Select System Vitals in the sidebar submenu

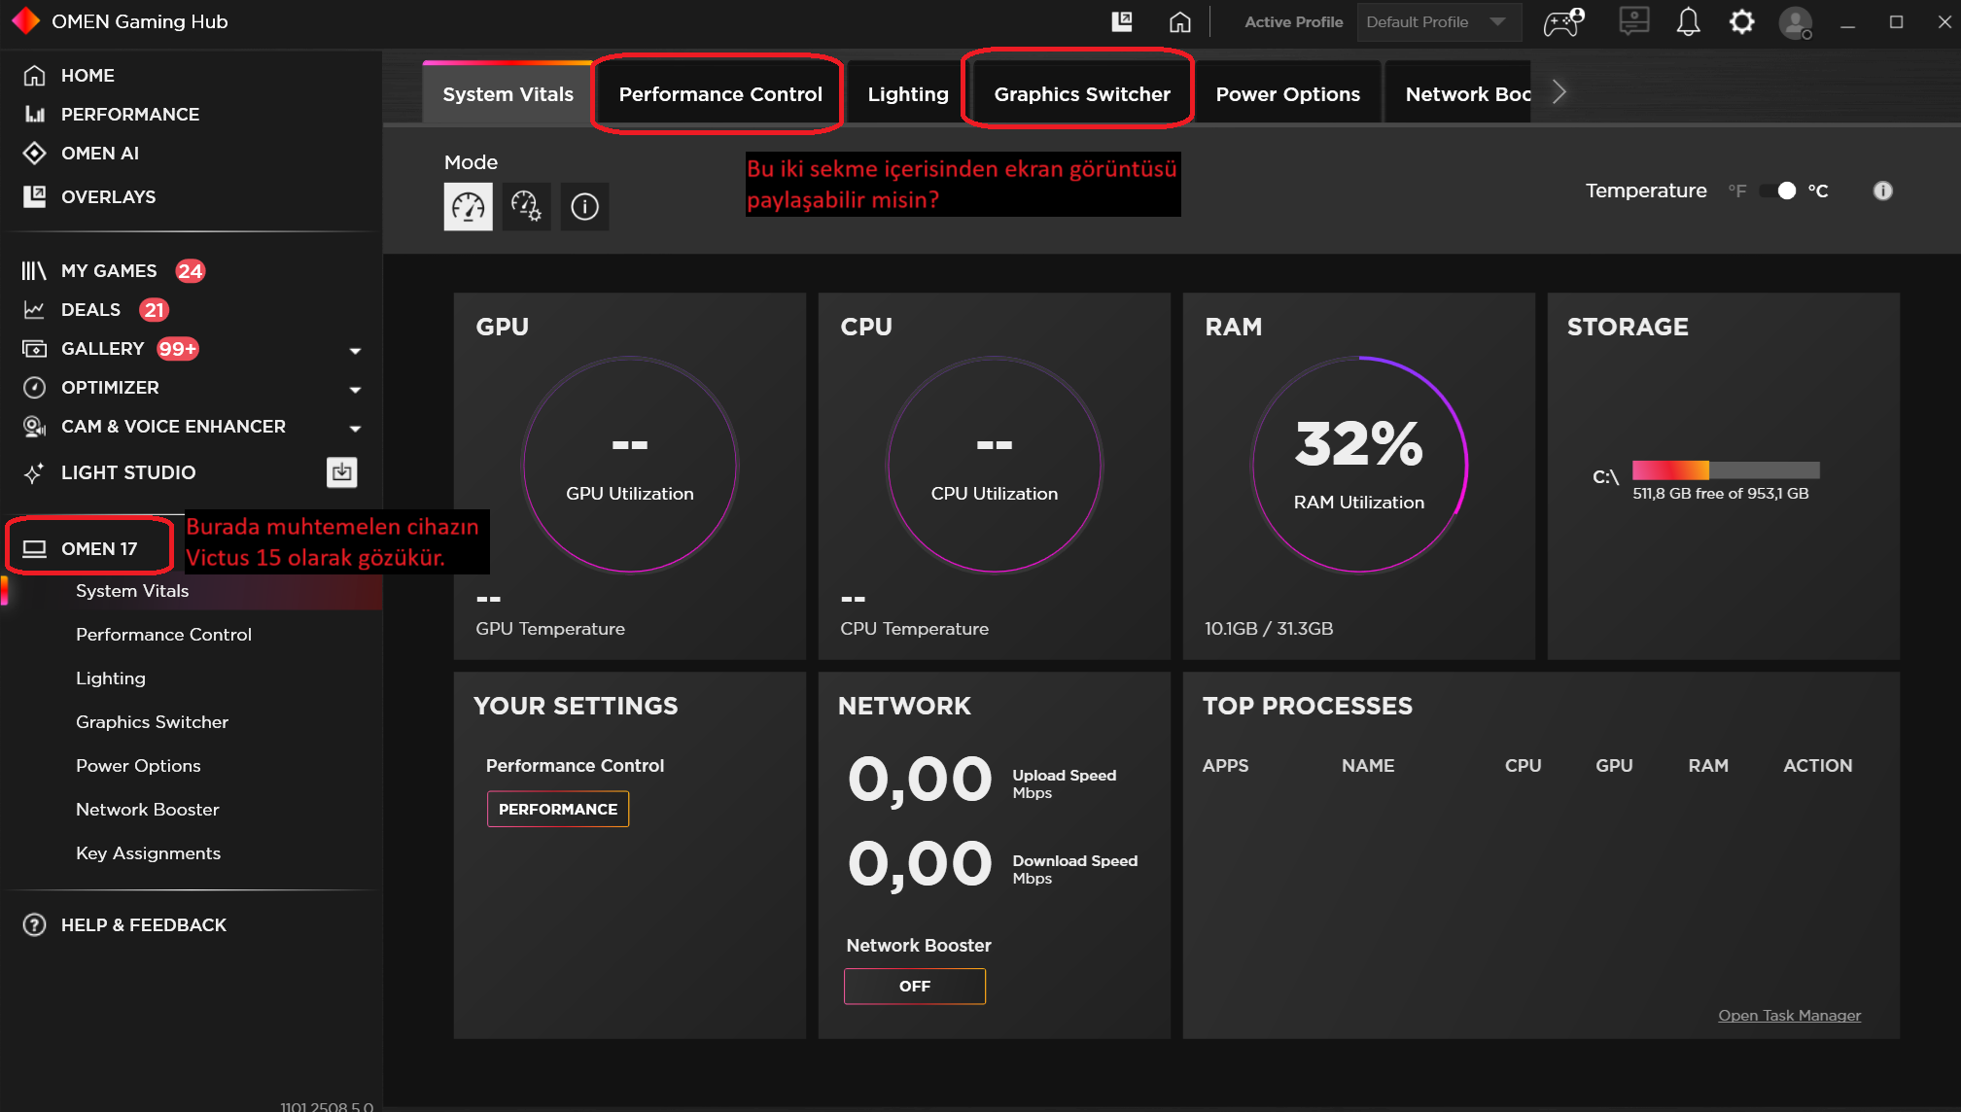[x=132, y=590]
